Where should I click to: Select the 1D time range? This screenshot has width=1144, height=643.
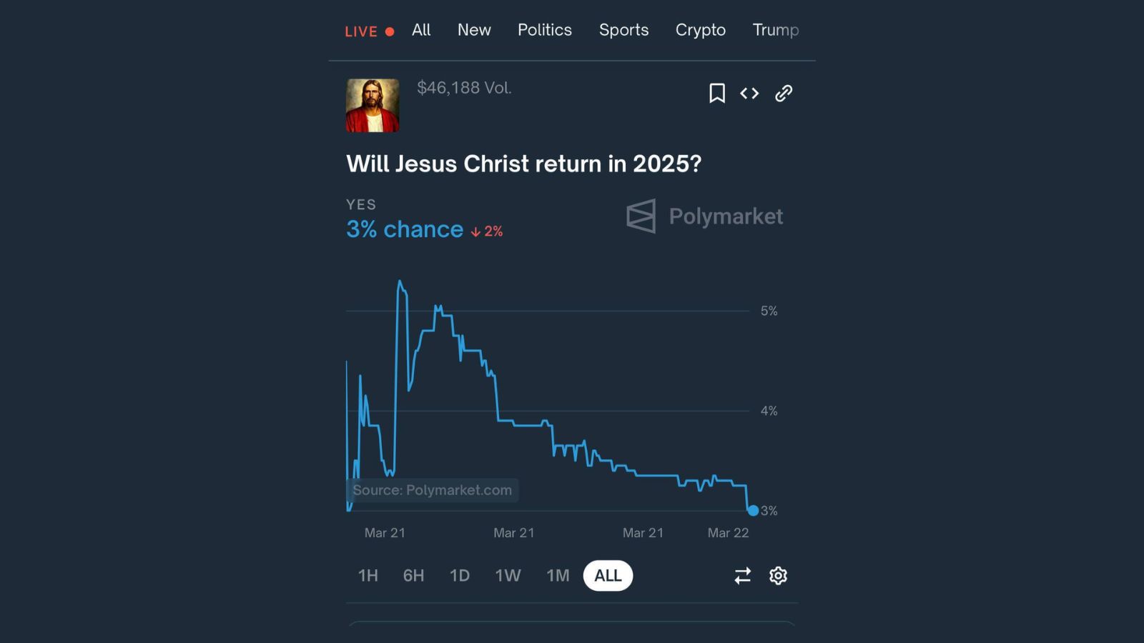(x=460, y=576)
